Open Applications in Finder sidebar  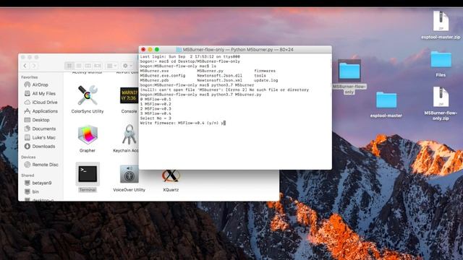click(x=41, y=111)
